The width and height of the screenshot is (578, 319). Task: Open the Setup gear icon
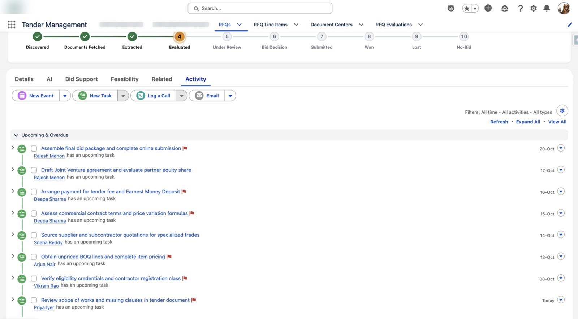(534, 8)
